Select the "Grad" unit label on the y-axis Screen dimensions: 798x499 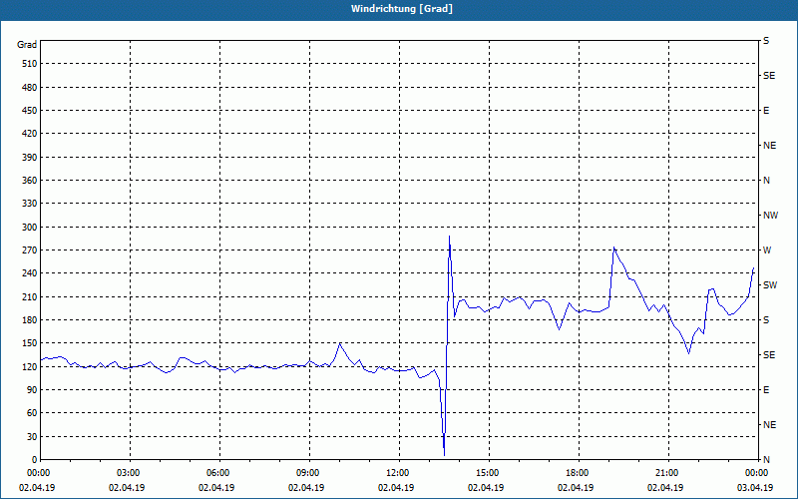(x=27, y=45)
